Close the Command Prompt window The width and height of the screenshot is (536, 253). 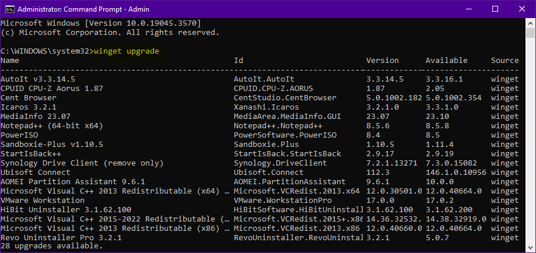point(522,9)
